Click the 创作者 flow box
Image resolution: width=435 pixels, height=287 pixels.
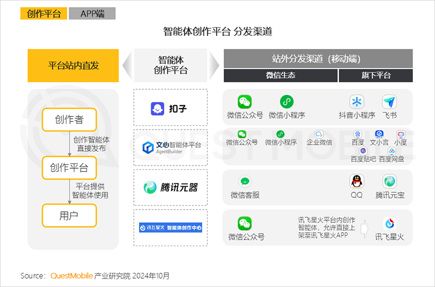coord(69,119)
